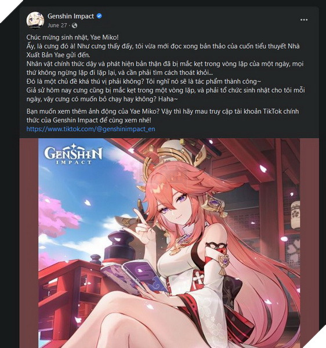The width and height of the screenshot is (326, 348).
Task: Click the globe public privacy icon
Action: pyautogui.click(x=75, y=26)
